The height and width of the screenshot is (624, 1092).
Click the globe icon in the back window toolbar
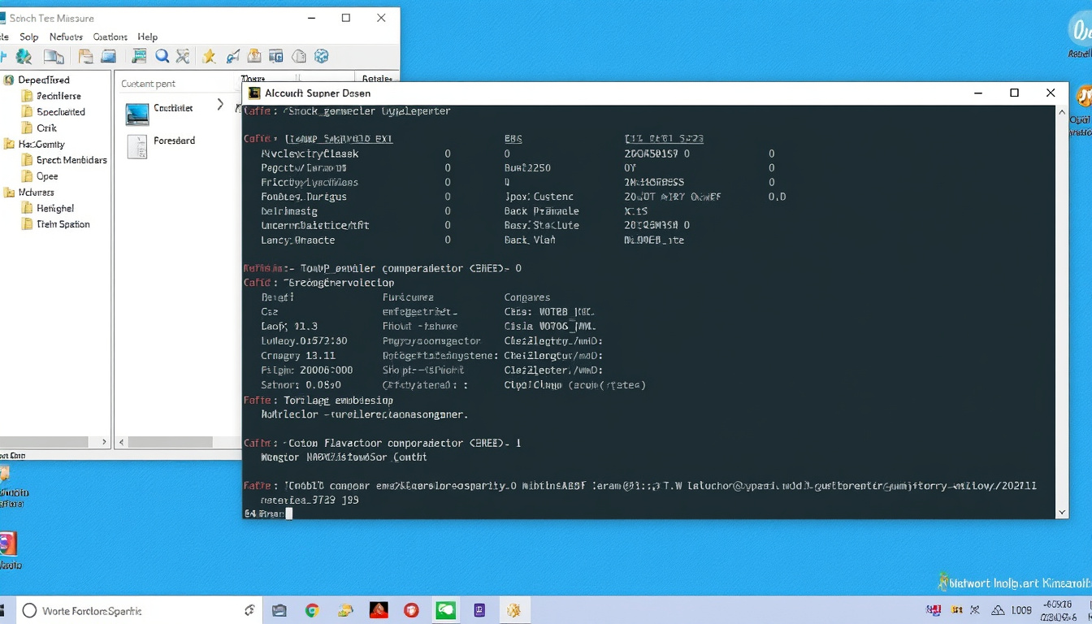tap(24, 56)
